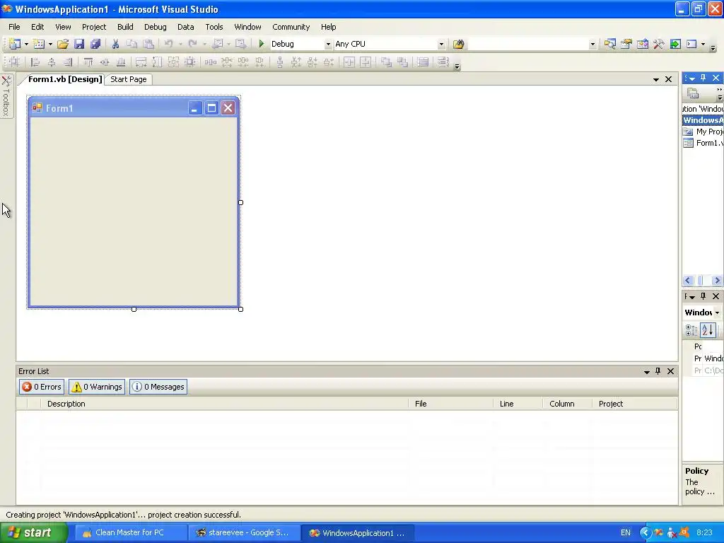Click the Center Horizontally layout icon
724x543 pixels.
pos(349,62)
